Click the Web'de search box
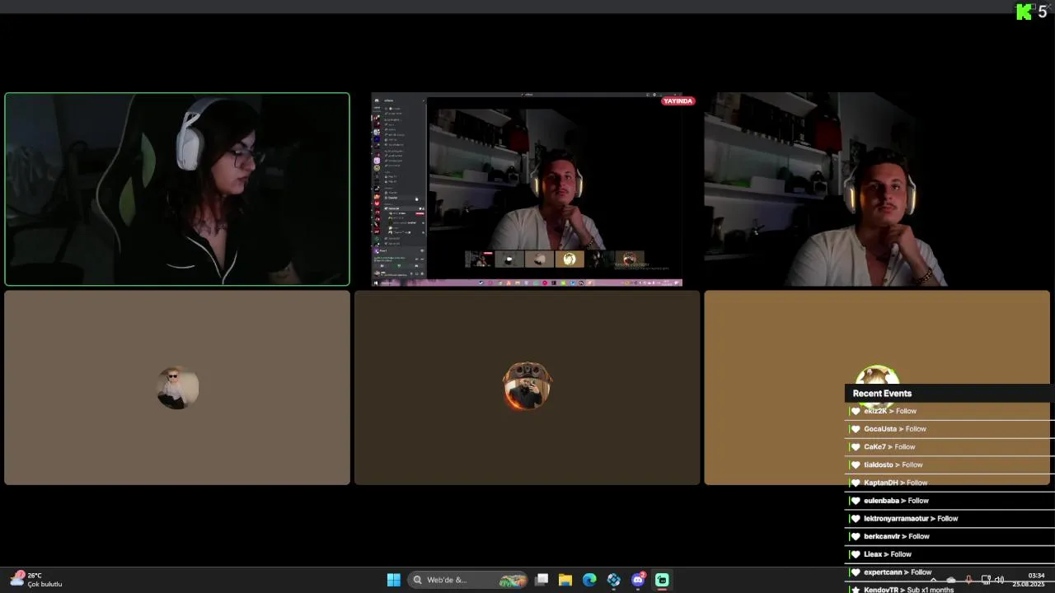 (x=467, y=580)
